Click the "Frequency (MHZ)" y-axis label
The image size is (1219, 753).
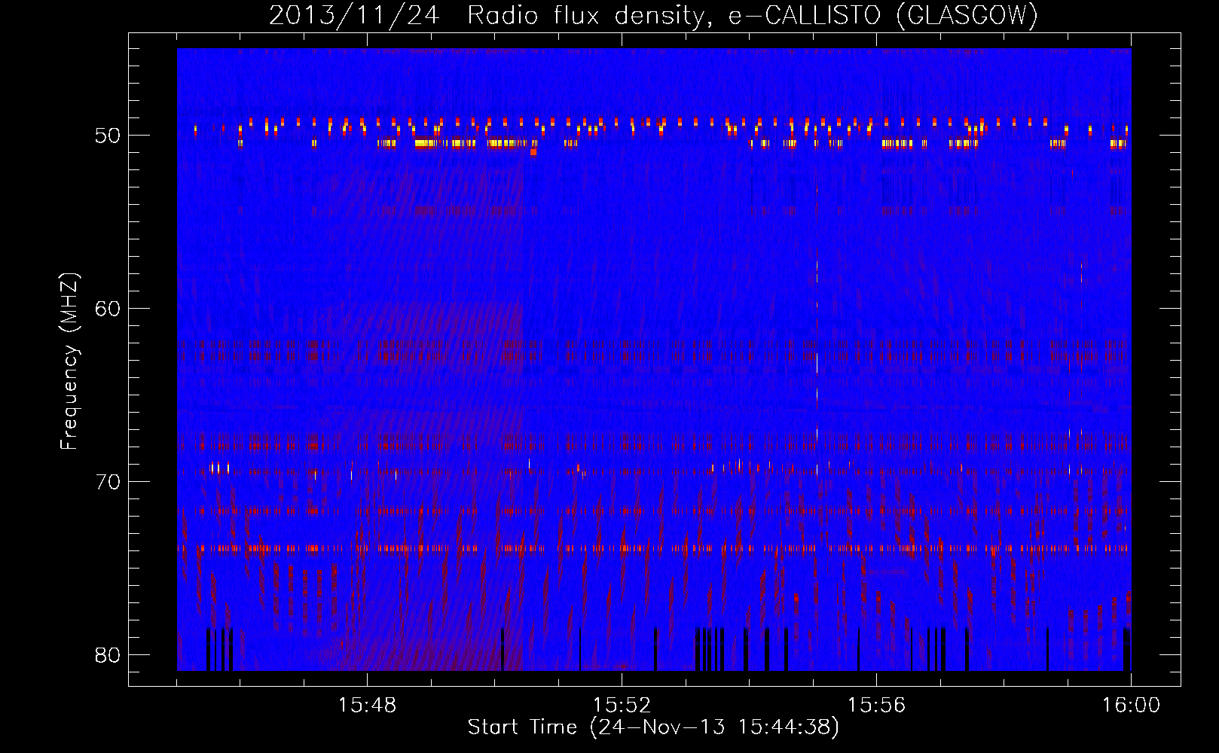pyautogui.click(x=69, y=361)
